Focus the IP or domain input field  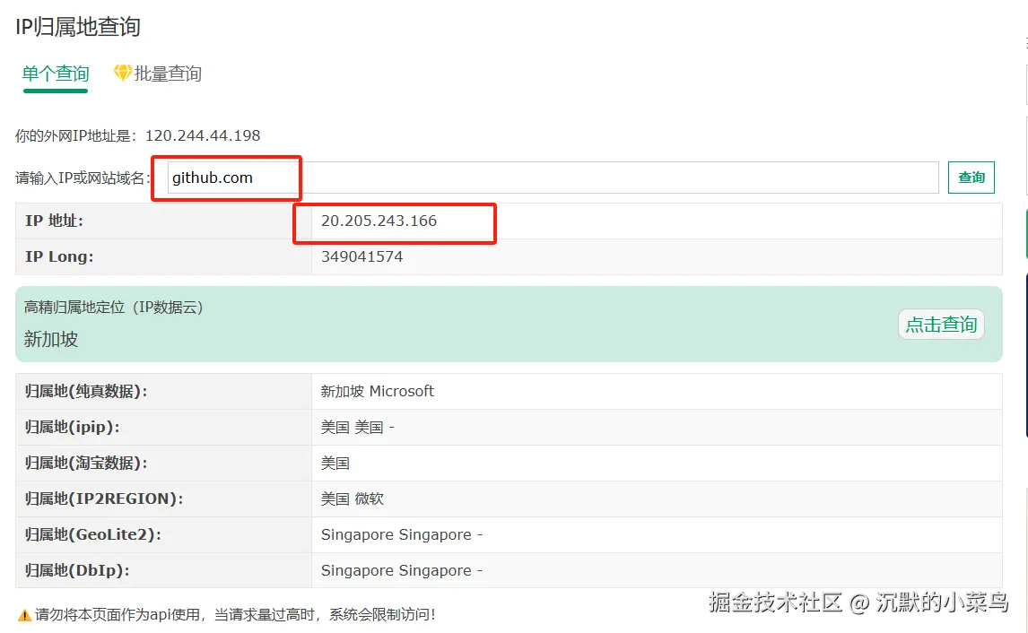pos(553,178)
